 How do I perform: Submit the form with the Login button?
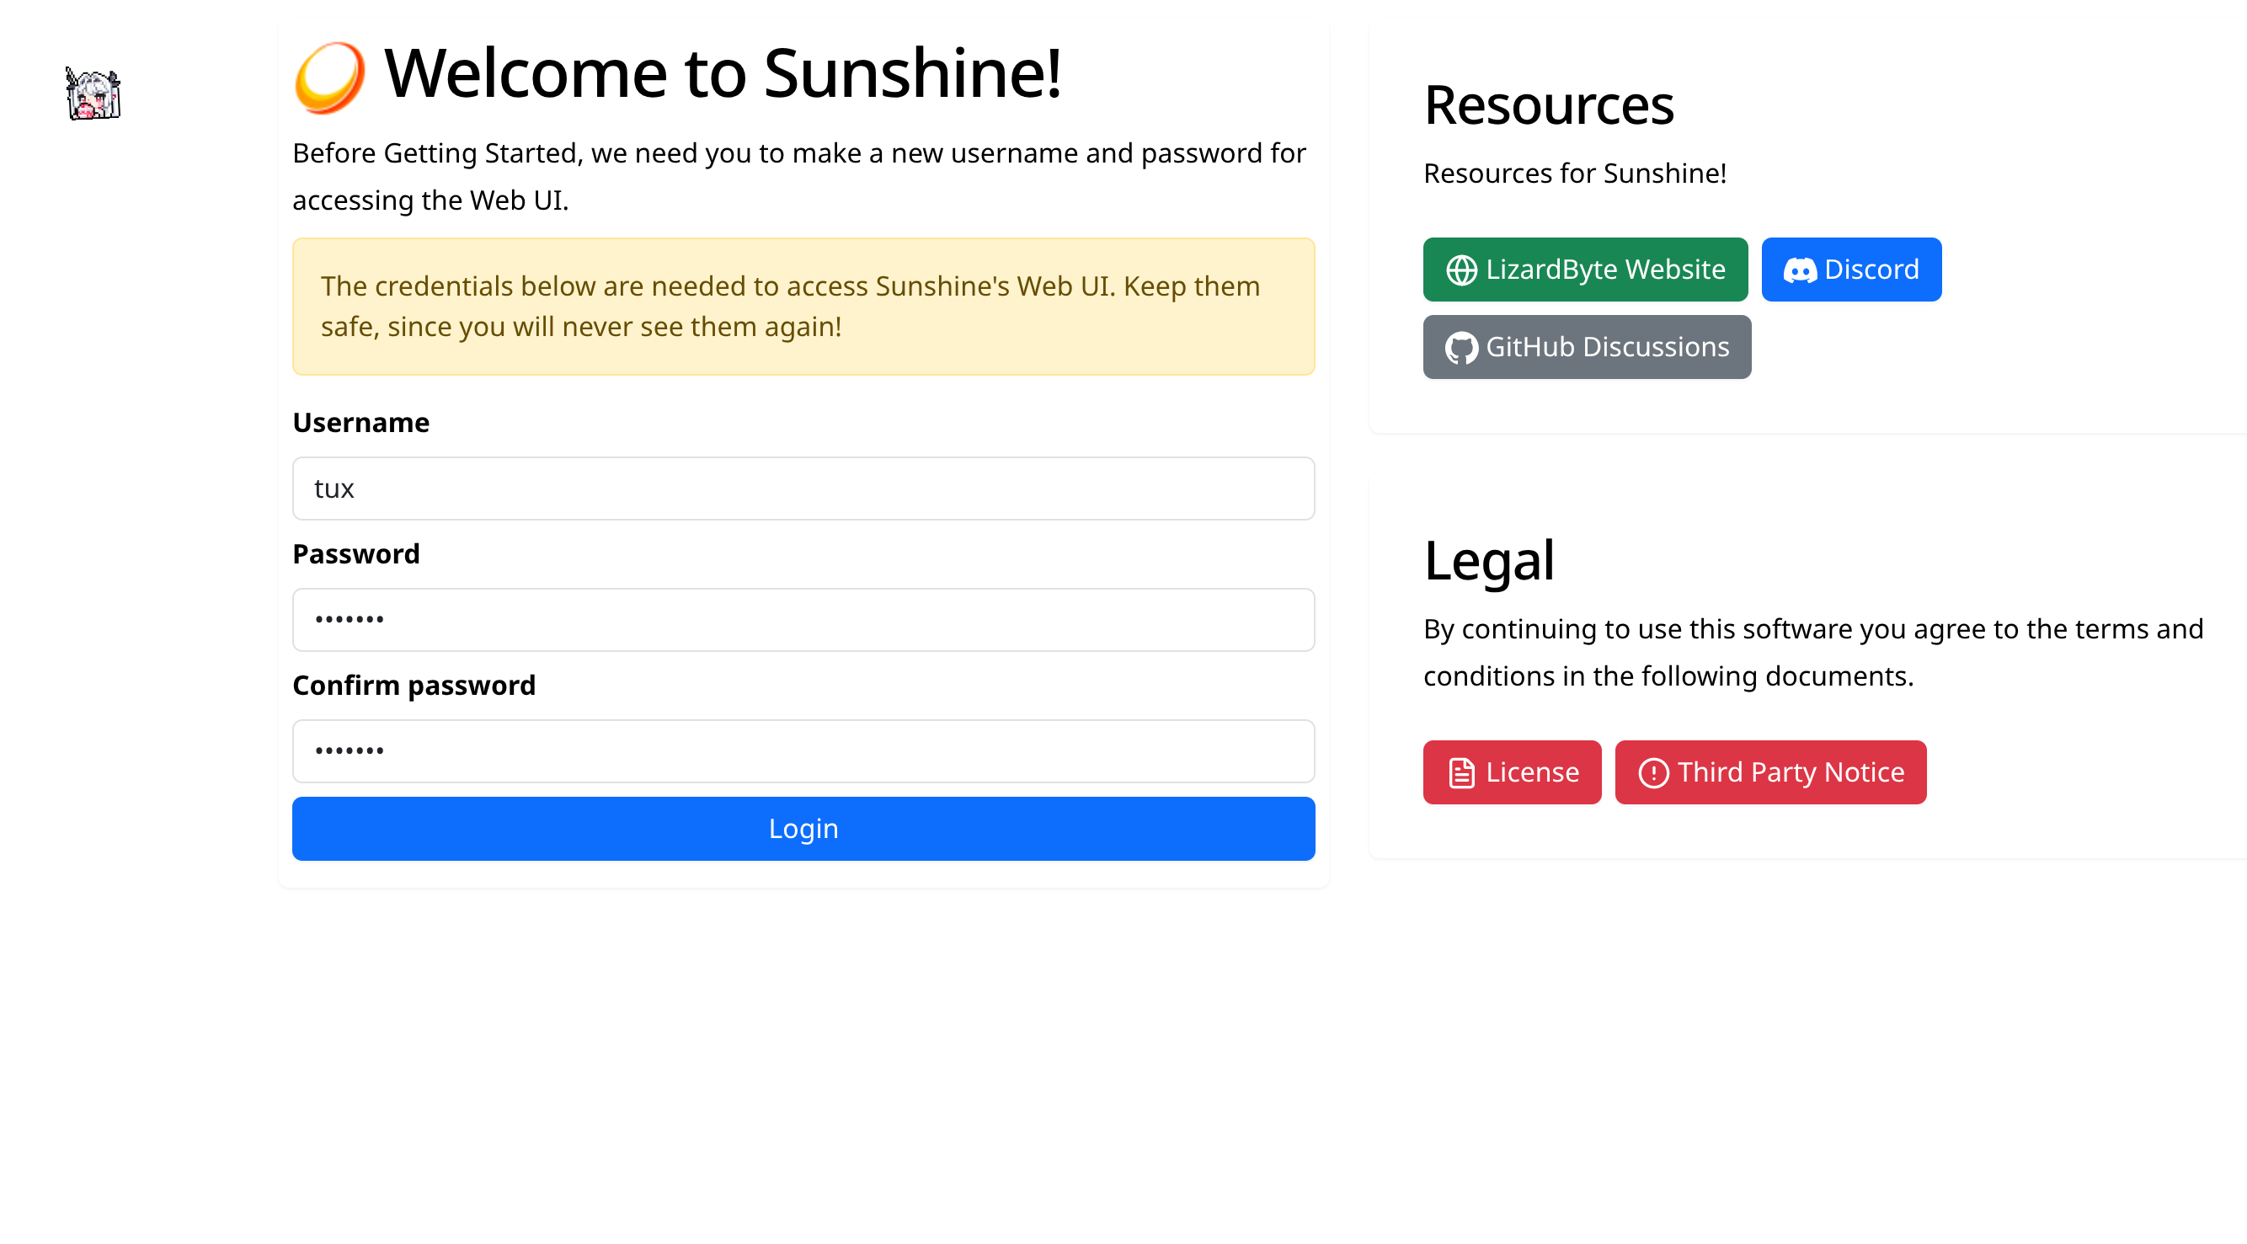803,829
